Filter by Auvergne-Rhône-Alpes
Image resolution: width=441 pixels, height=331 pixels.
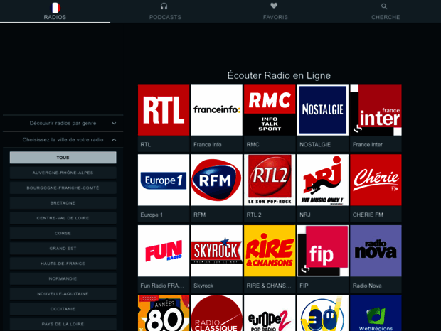pyautogui.click(x=63, y=173)
